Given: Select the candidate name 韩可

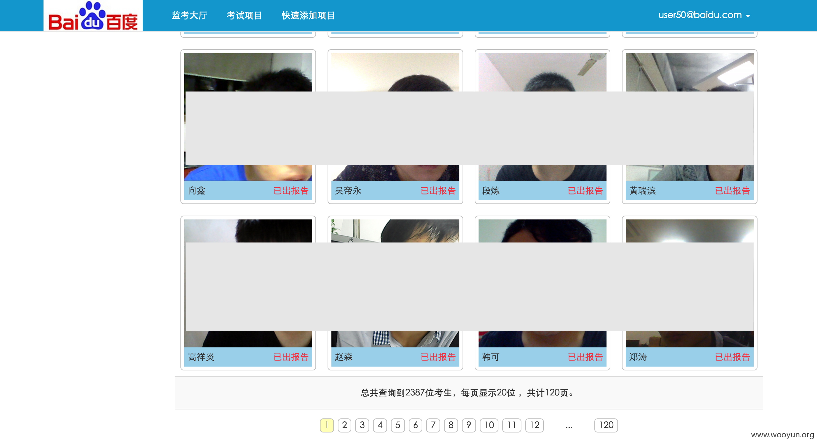Looking at the screenshot, I should tap(491, 357).
